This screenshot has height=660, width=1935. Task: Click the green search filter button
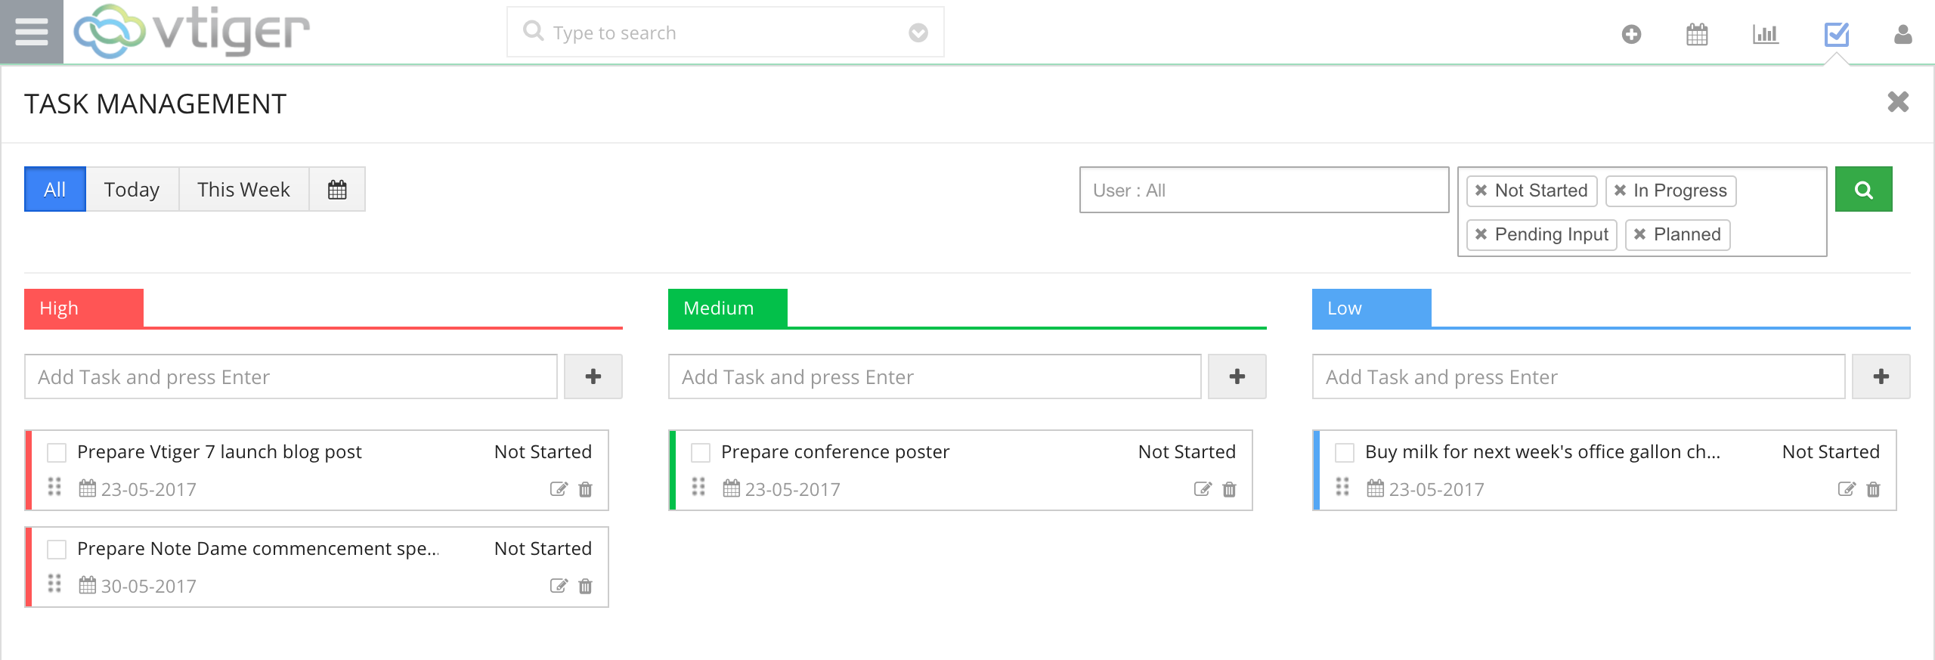click(1863, 189)
